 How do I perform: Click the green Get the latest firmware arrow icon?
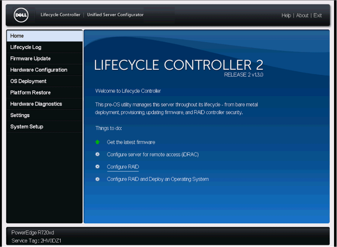(x=97, y=142)
